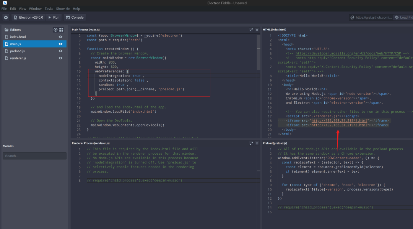This screenshot has height=229, width=413.
Task: Click the sandbox: true line
Action: click(x=113, y=85)
